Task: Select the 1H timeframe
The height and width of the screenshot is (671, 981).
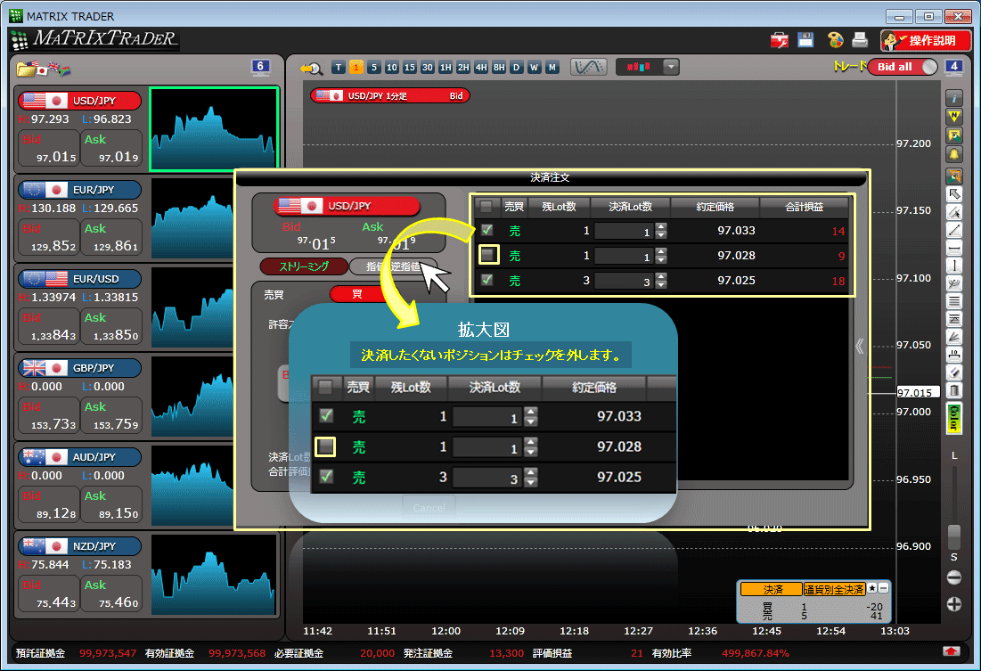Action: [x=446, y=67]
